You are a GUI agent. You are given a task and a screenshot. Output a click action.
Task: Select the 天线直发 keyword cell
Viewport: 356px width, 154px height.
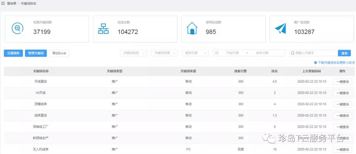click(x=41, y=81)
